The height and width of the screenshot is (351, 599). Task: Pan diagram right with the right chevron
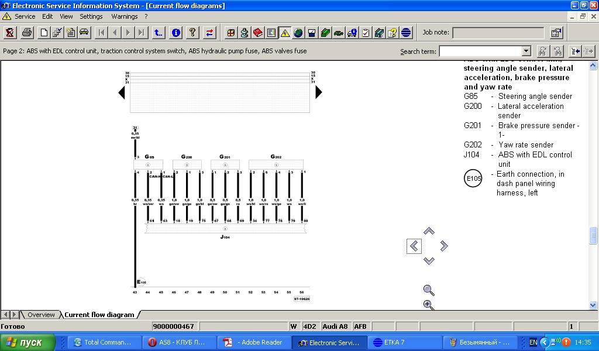(x=444, y=246)
